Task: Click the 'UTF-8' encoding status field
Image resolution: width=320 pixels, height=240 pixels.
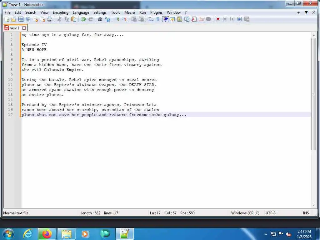Action: coord(270,213)
